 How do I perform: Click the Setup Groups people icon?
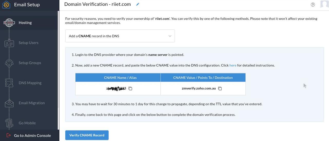click(x=9, y=63)
